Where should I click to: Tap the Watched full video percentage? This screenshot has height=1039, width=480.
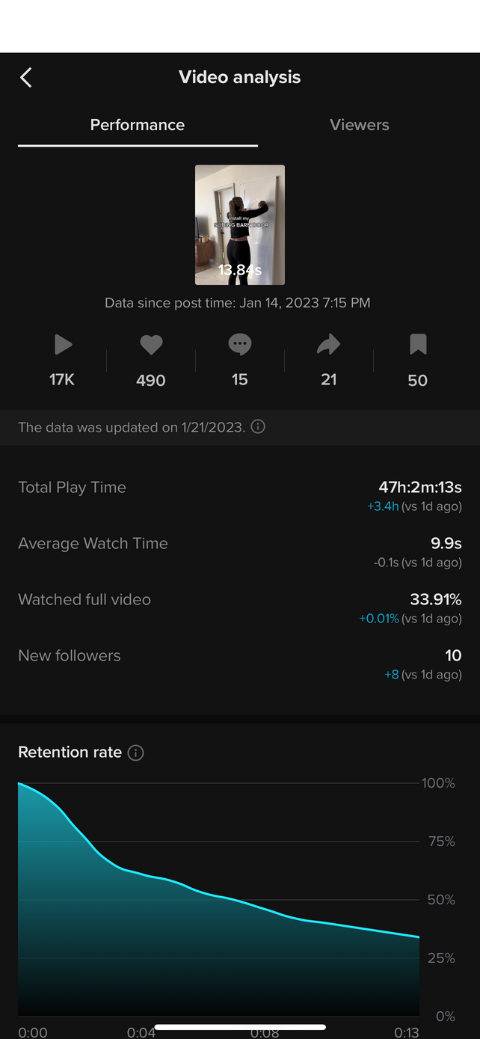pos(435,599)
